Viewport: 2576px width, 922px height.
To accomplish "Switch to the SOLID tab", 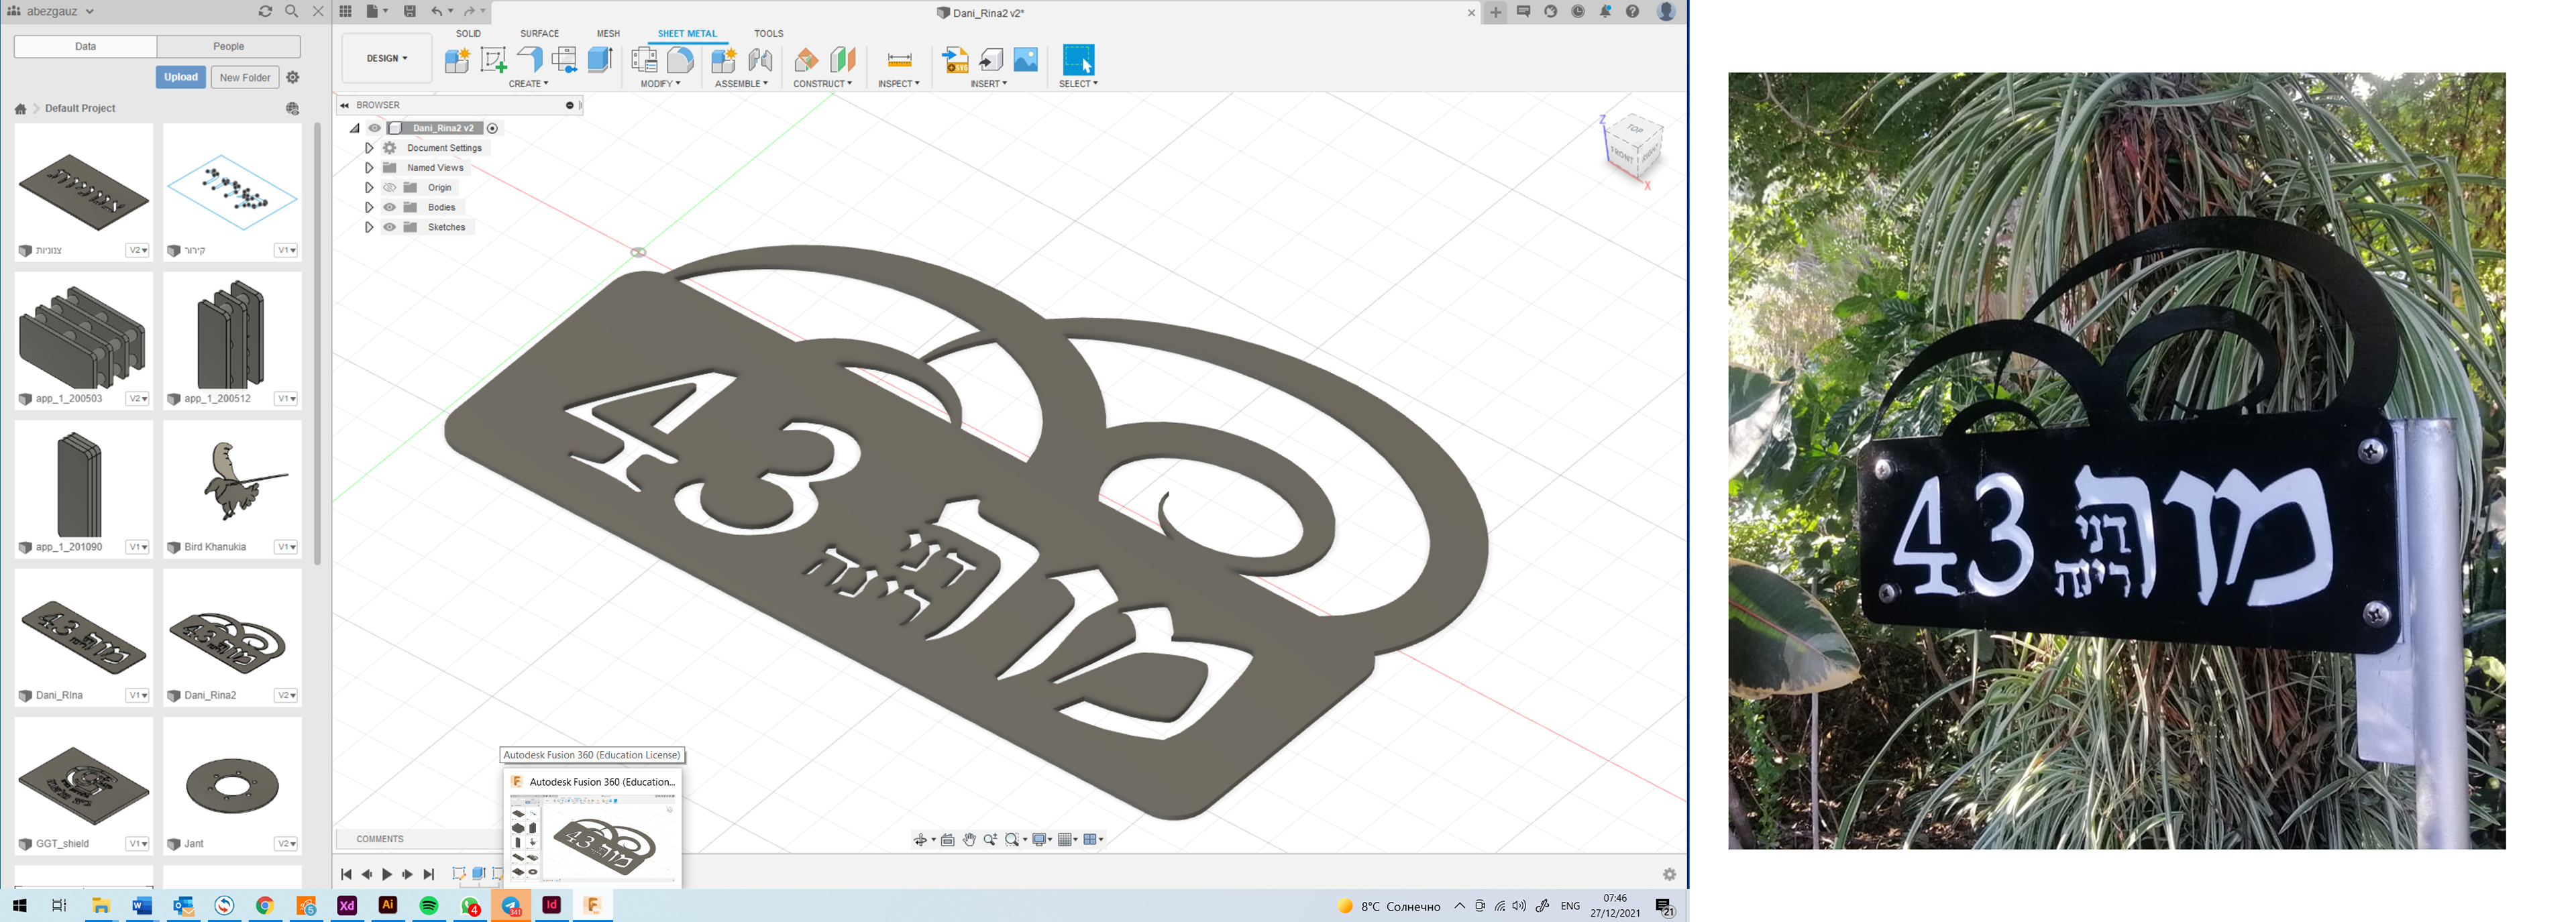I will point(468,34).
